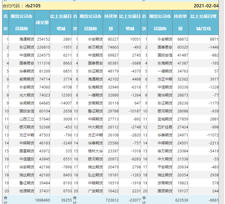Select 格林大华 in long positions

[95, 151]
